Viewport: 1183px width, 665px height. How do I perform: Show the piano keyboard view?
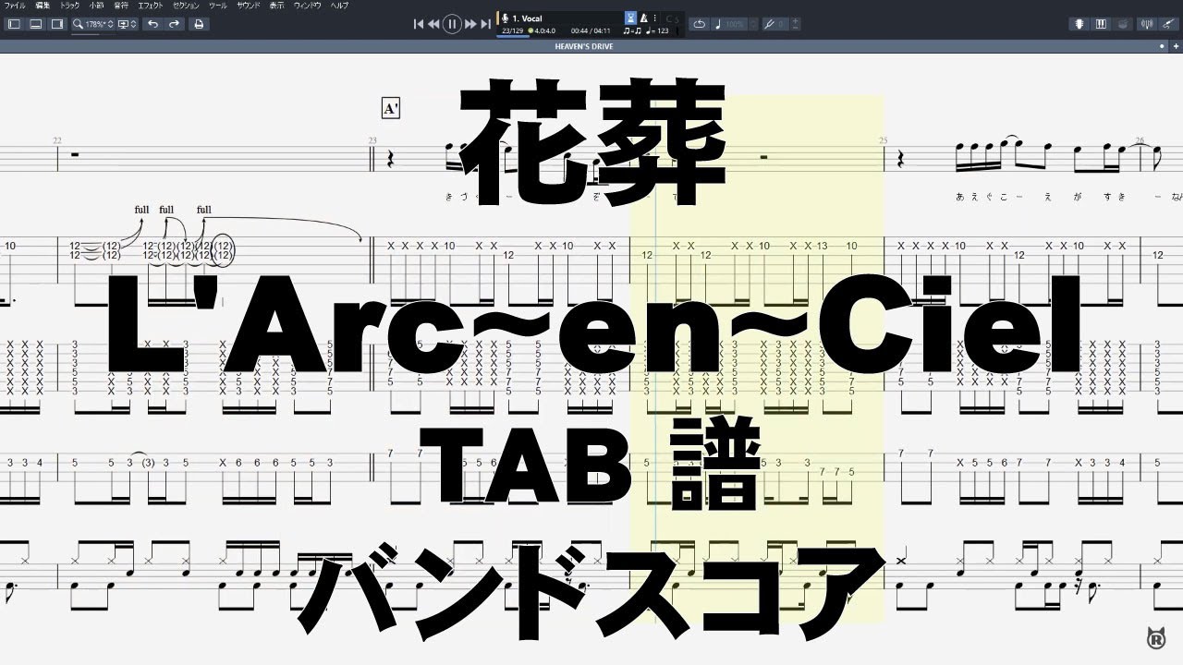(1101, 24)
